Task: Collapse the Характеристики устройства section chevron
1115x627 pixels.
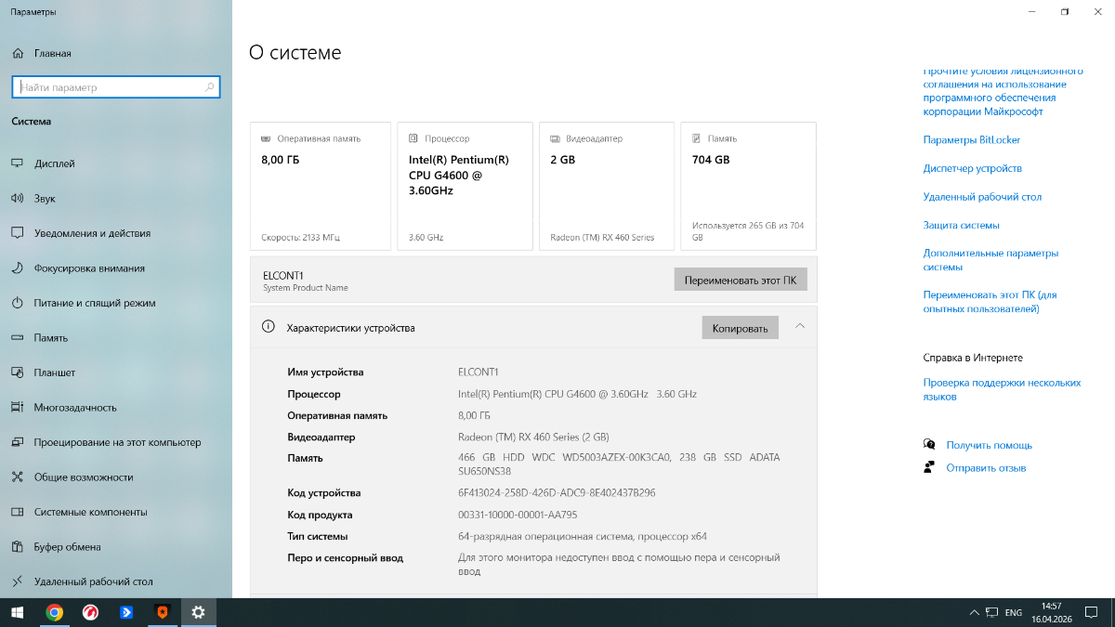Action: coord(800,326)
